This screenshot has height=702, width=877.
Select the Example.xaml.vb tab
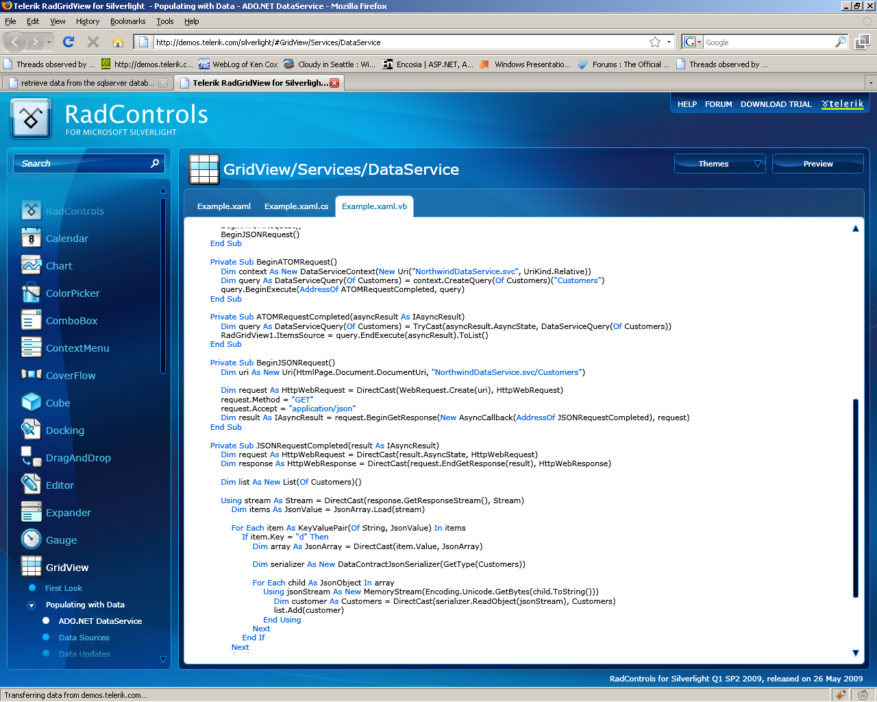374,206
